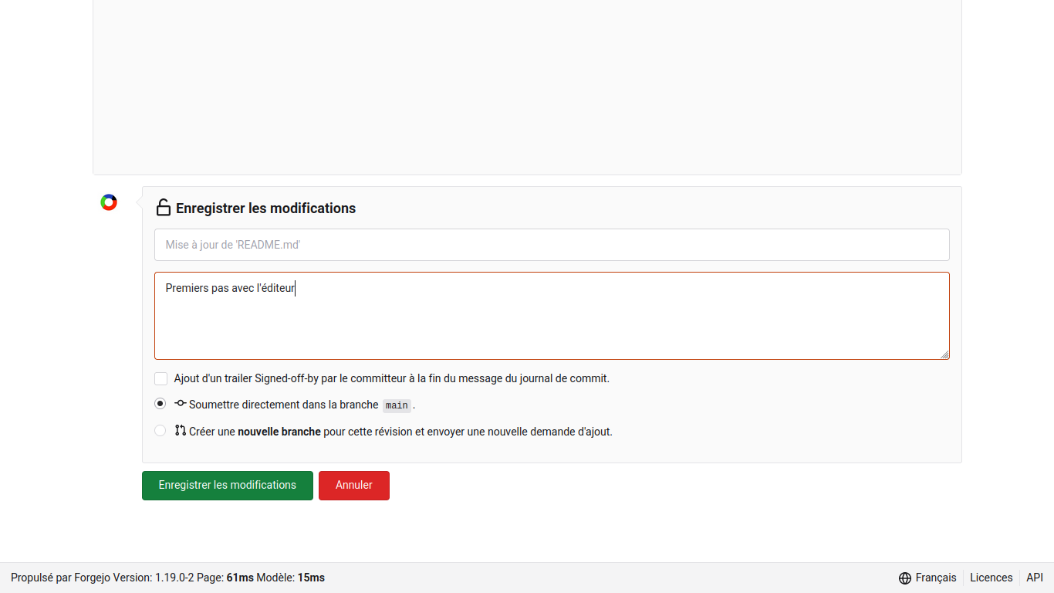
Task: Enable the Signed-off-by trailer checkbox
Action: pos(160,379)
